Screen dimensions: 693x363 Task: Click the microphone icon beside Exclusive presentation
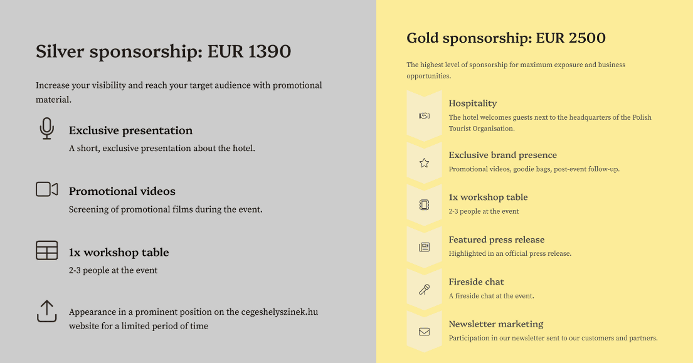click(x=46, y=128)
